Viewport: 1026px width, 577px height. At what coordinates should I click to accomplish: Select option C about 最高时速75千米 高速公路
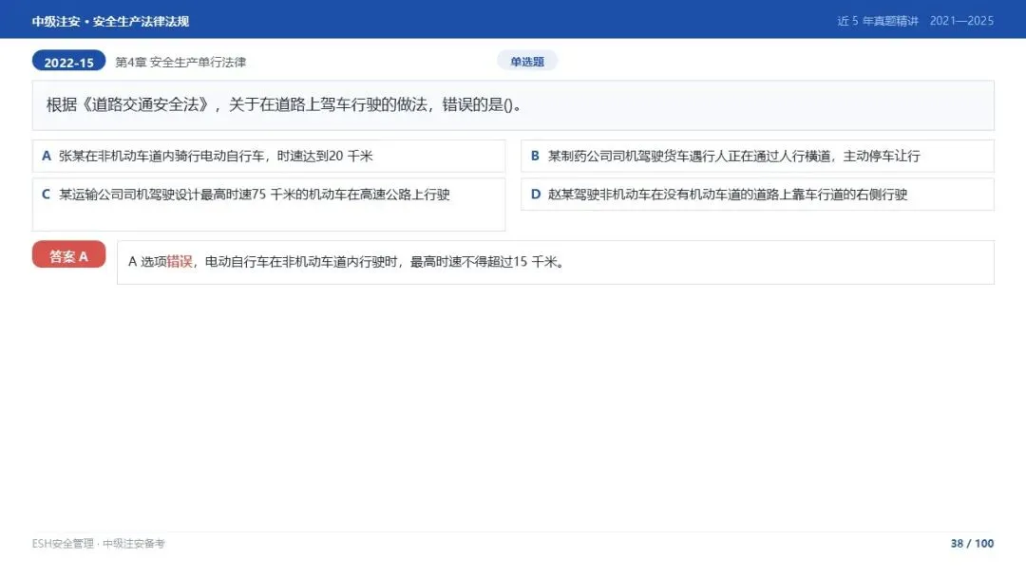point(269,205)
